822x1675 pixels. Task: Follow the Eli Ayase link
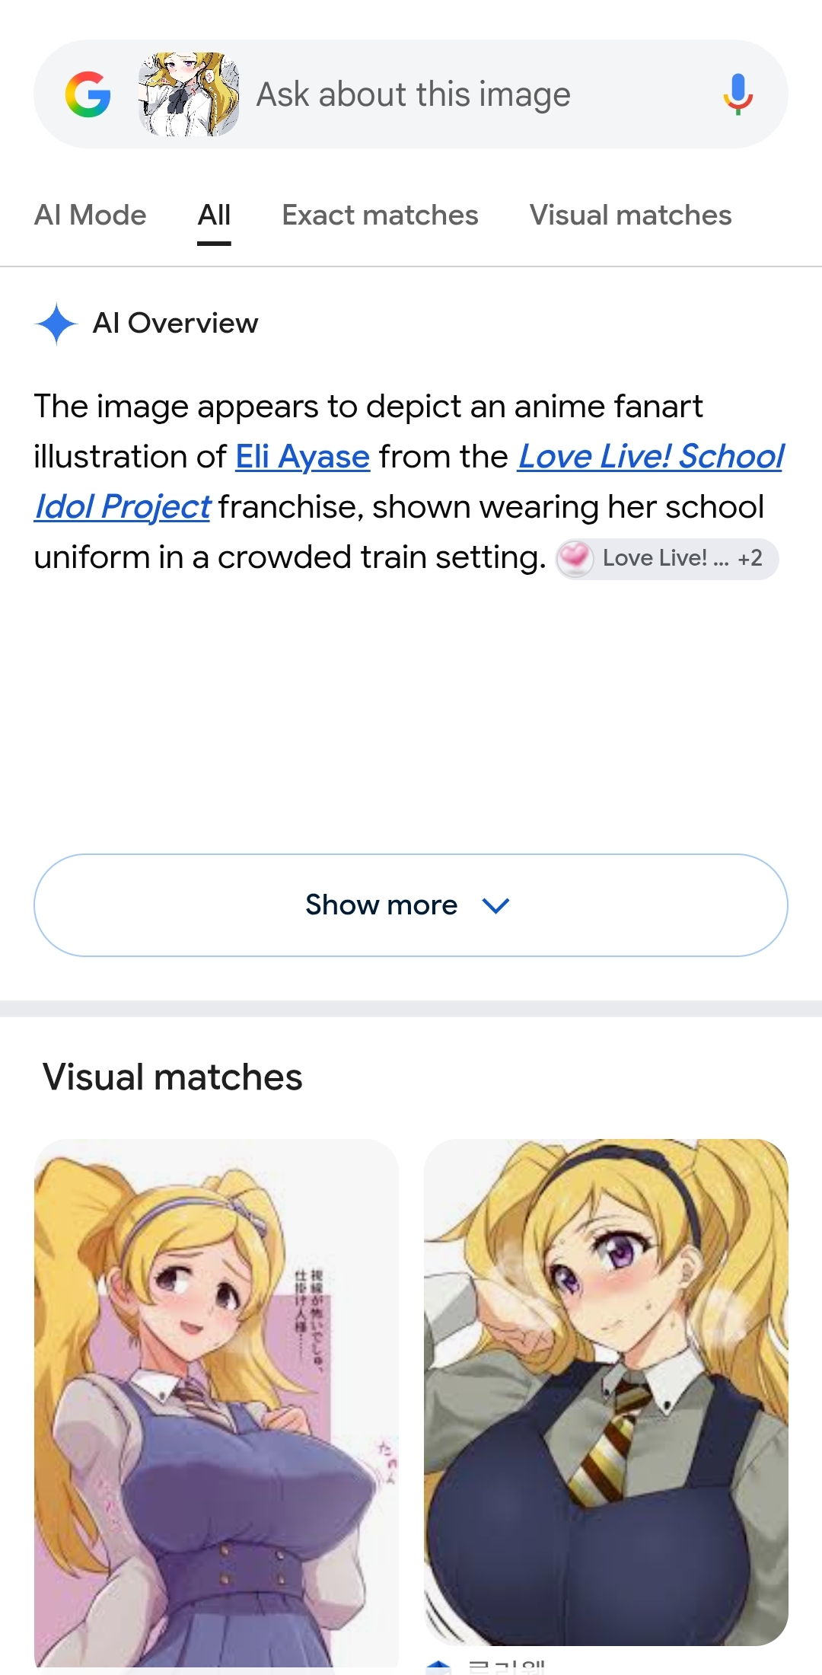302,457
